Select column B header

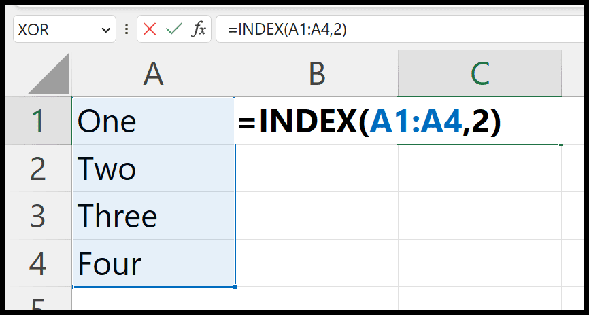click(x=317, y=73)
